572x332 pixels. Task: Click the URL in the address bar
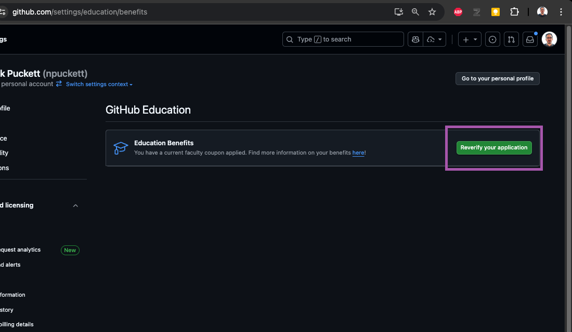click(80, 12)
